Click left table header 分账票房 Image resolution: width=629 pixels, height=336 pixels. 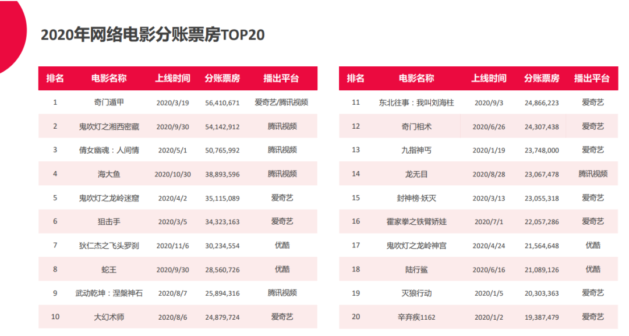pyautogui.click(x=222, y=78)
